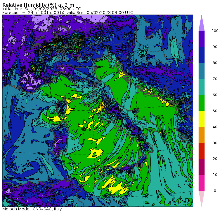Click the magenta 0-10 colorbar segment
The width and height of the screenshot is (222, 213).
pos(202,183)
